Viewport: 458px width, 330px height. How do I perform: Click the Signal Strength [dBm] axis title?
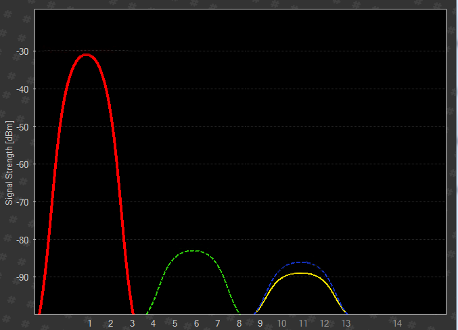click(9, 163)
